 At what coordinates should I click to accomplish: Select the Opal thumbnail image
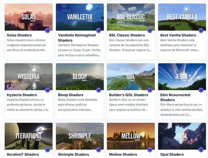coord(182,136)
